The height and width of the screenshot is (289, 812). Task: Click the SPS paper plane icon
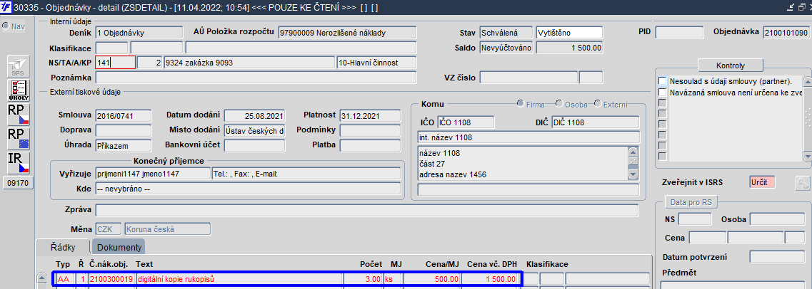(18, 67)
